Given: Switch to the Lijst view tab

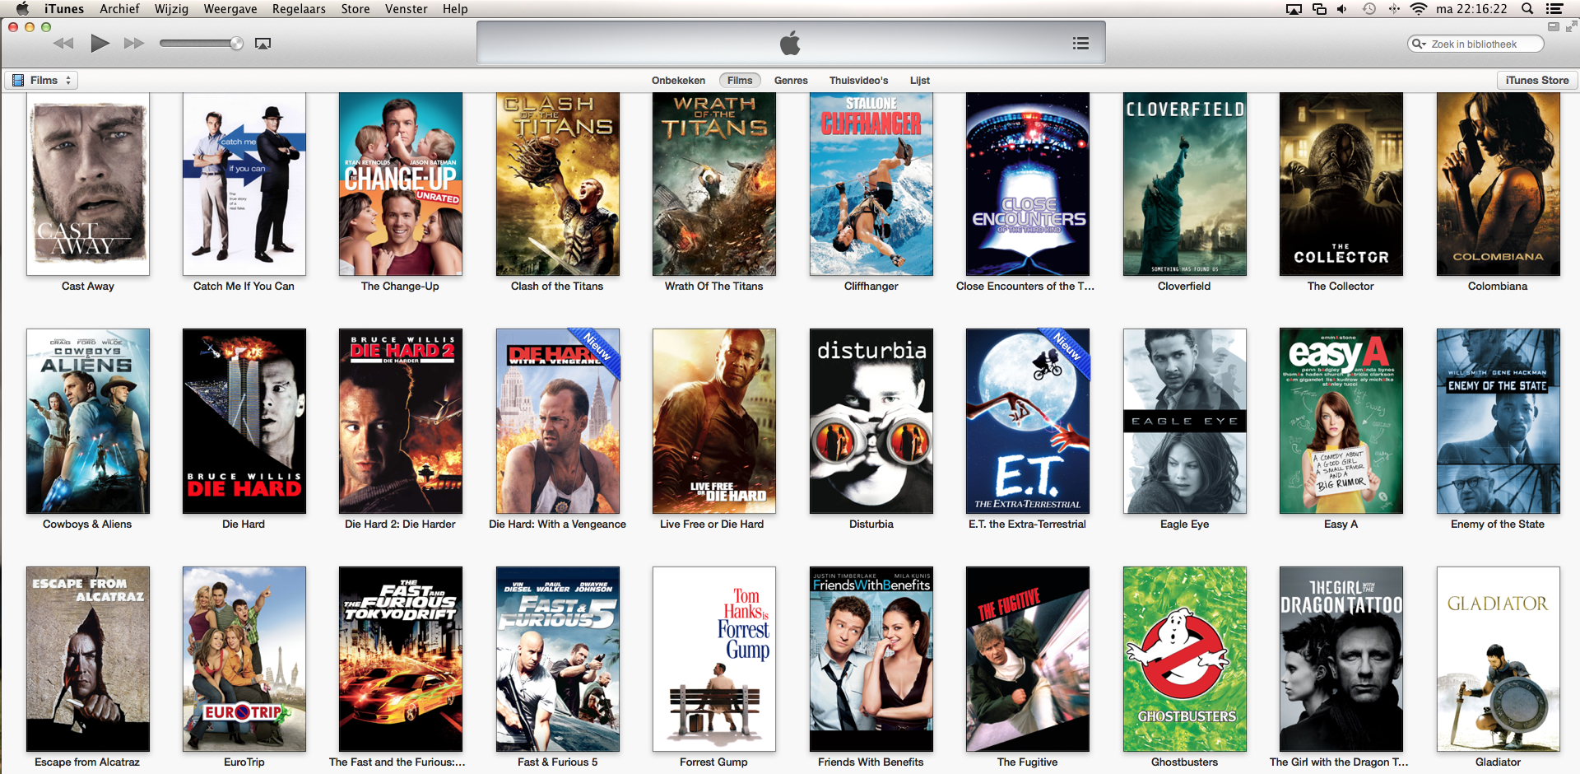Looking at the screenshot, I should tap(920, 80).
